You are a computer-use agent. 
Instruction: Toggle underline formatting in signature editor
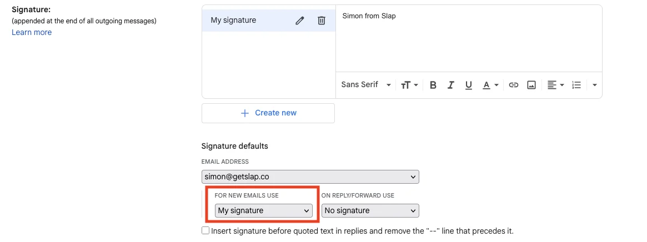point(469,85)
